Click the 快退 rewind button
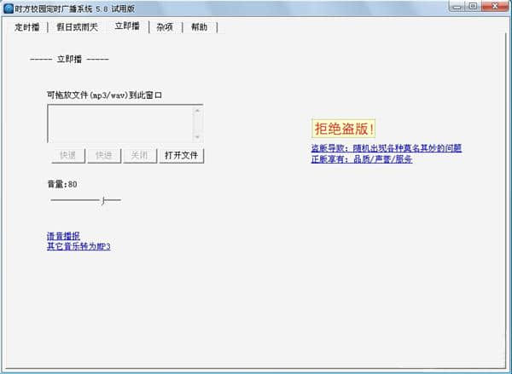This screenshot has width=512, height=374. [68, 156]
